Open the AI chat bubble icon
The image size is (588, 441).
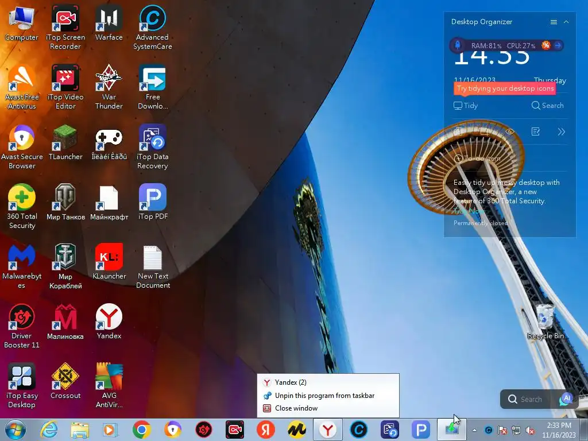[x=566, y=399]
